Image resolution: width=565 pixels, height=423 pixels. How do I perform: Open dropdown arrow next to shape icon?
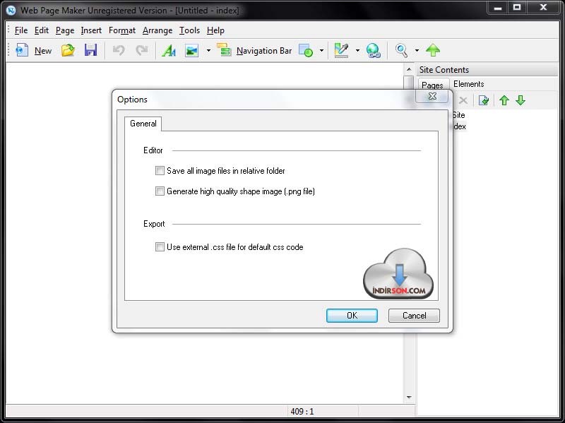pos(321,50)
